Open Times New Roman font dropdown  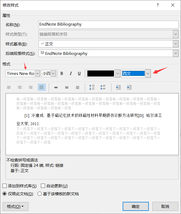click(x=37, y=74)
